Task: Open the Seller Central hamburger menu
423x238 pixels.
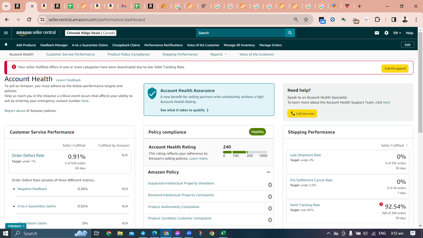Action: (x=6, y=33)
